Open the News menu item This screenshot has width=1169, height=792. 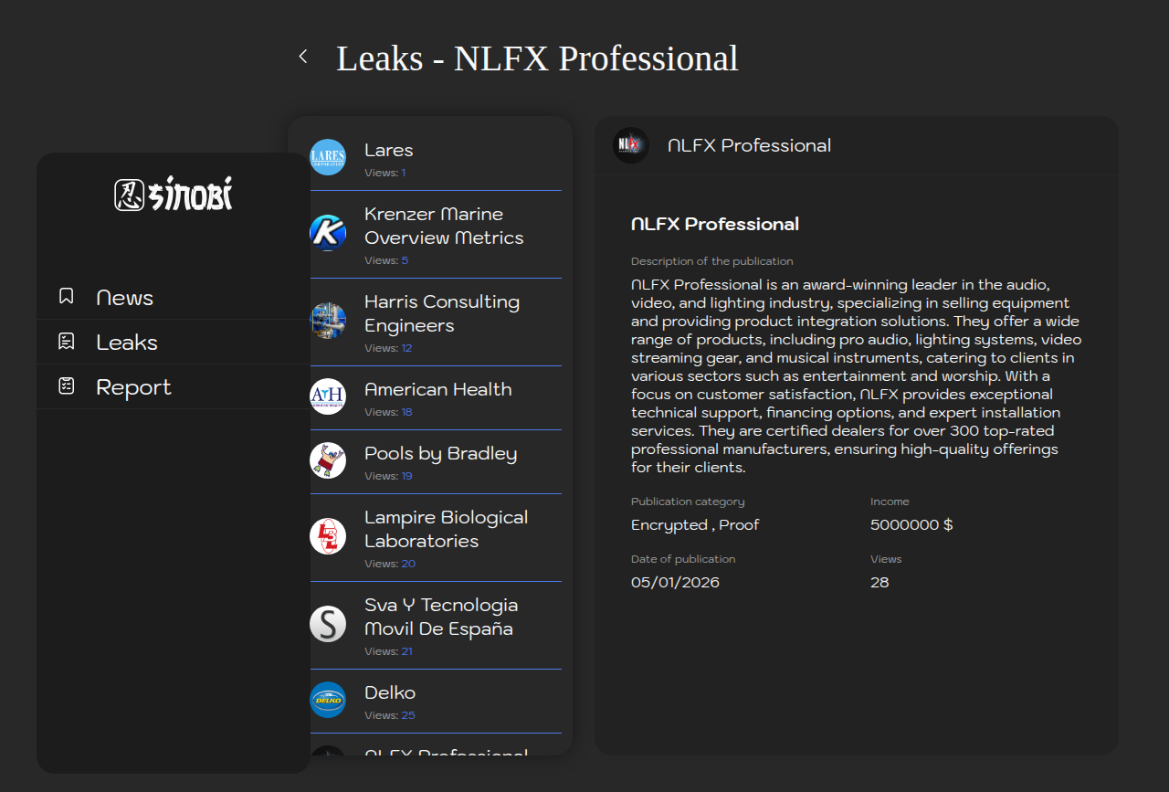(125, 298)
